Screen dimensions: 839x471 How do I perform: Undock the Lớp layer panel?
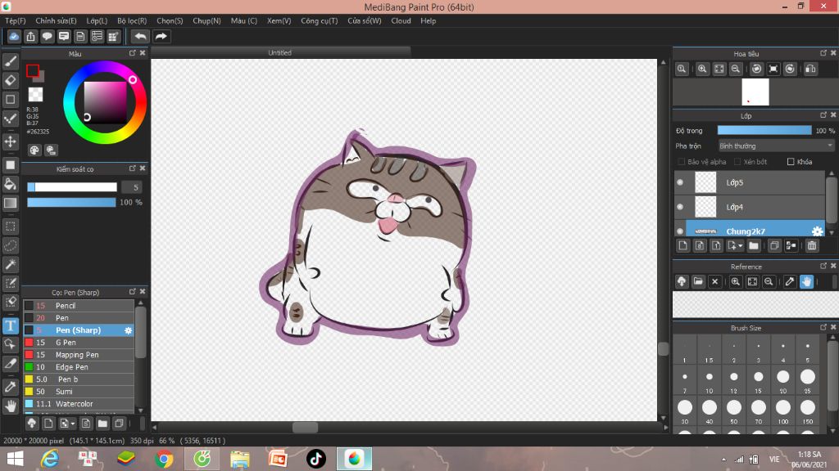(823, 114)
